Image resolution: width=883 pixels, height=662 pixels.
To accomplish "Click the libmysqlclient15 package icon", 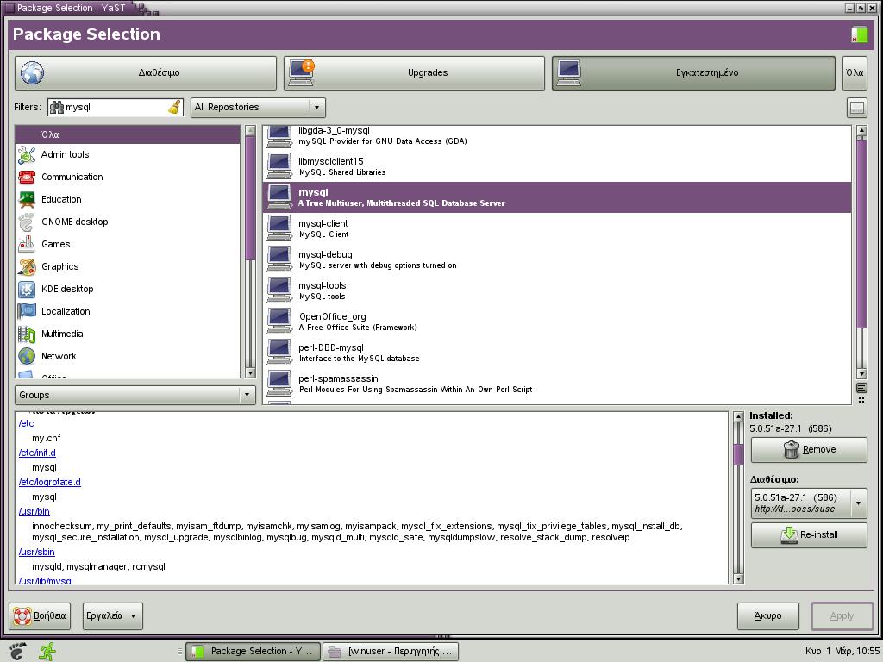I will [279, 166].
